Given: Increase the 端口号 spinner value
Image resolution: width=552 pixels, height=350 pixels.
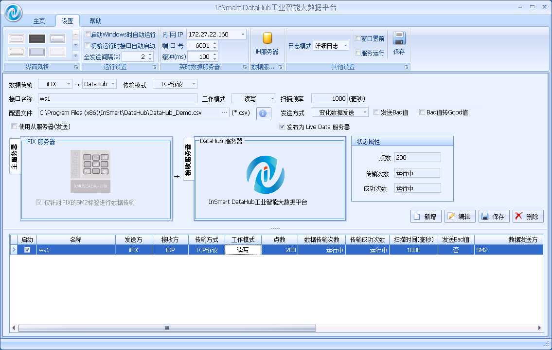Looking at the screenshot, I should [x=215, y=43].
